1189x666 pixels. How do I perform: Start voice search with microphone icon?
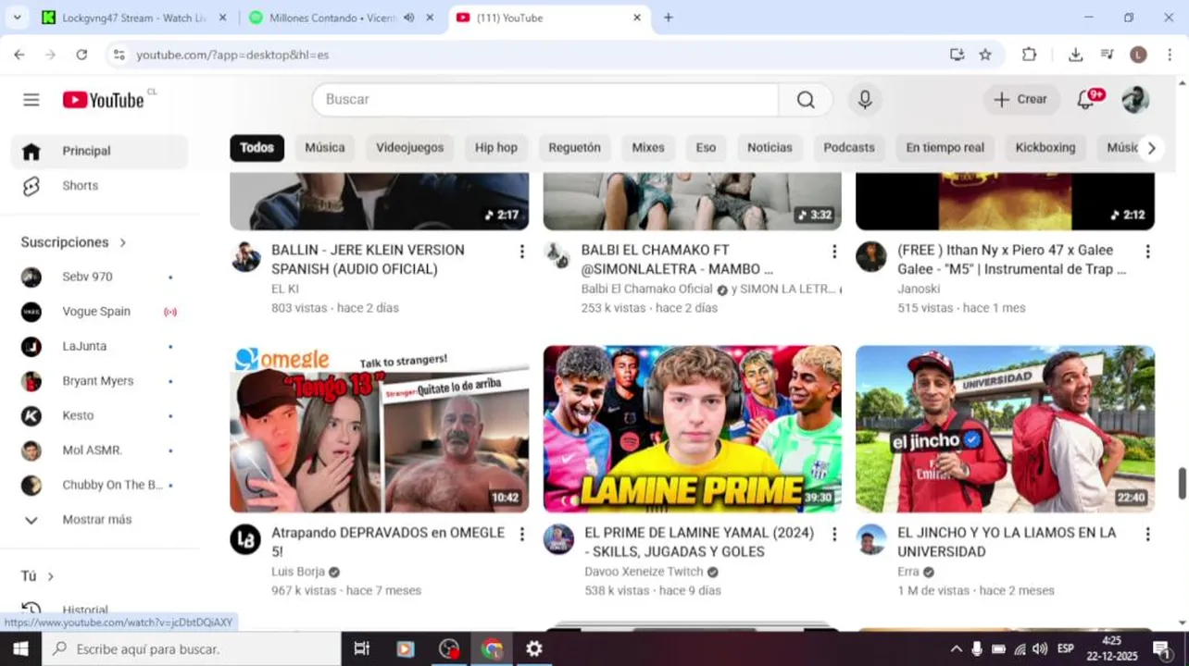click(x=865, y=100)
